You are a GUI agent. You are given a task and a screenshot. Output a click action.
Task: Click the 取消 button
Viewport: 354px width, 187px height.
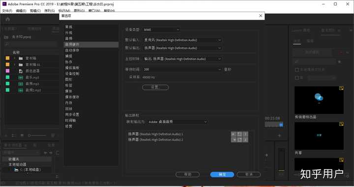click(x=249, y=174)
